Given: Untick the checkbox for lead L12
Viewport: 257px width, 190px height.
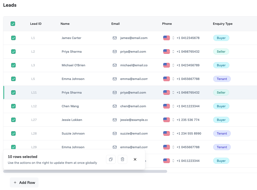Looking at the screenshot, I should [x=13, y=106].
